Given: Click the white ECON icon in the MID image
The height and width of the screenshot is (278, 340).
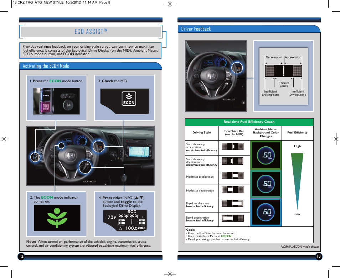Looking at the screenshot, I should point(129,99).
